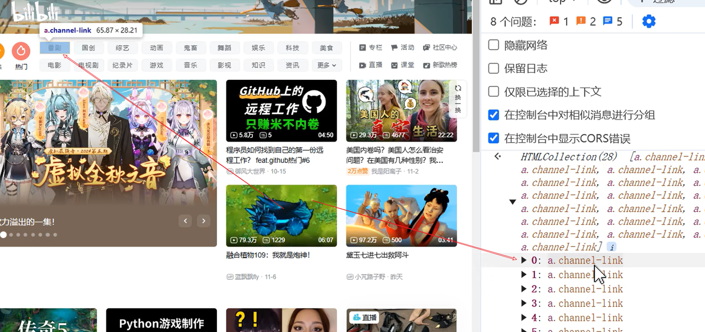Click the carousel next arrow

(203, 220)
